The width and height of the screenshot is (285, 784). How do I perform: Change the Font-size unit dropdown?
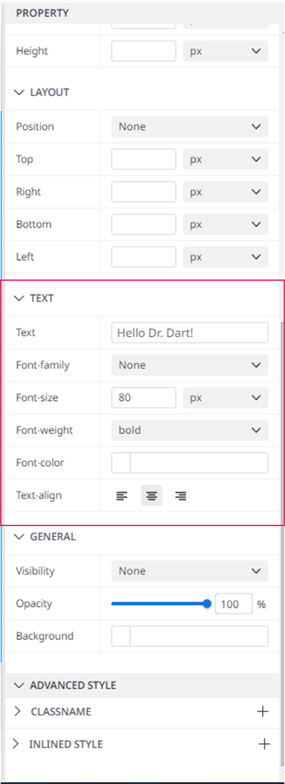(x=226, y=398)
